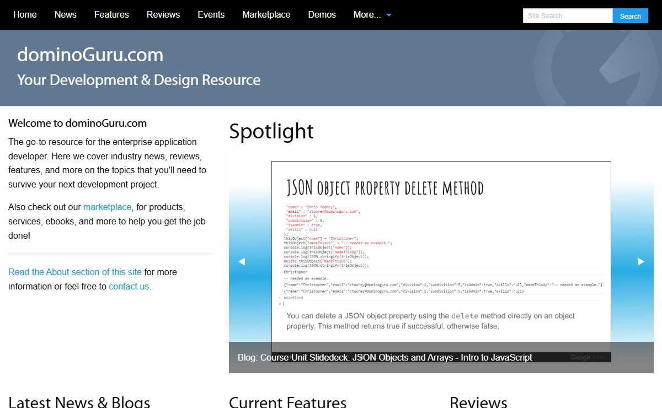Follow the marketplace link in welcome text
This screenshot has height=408, width=662.
pos(107,207)
